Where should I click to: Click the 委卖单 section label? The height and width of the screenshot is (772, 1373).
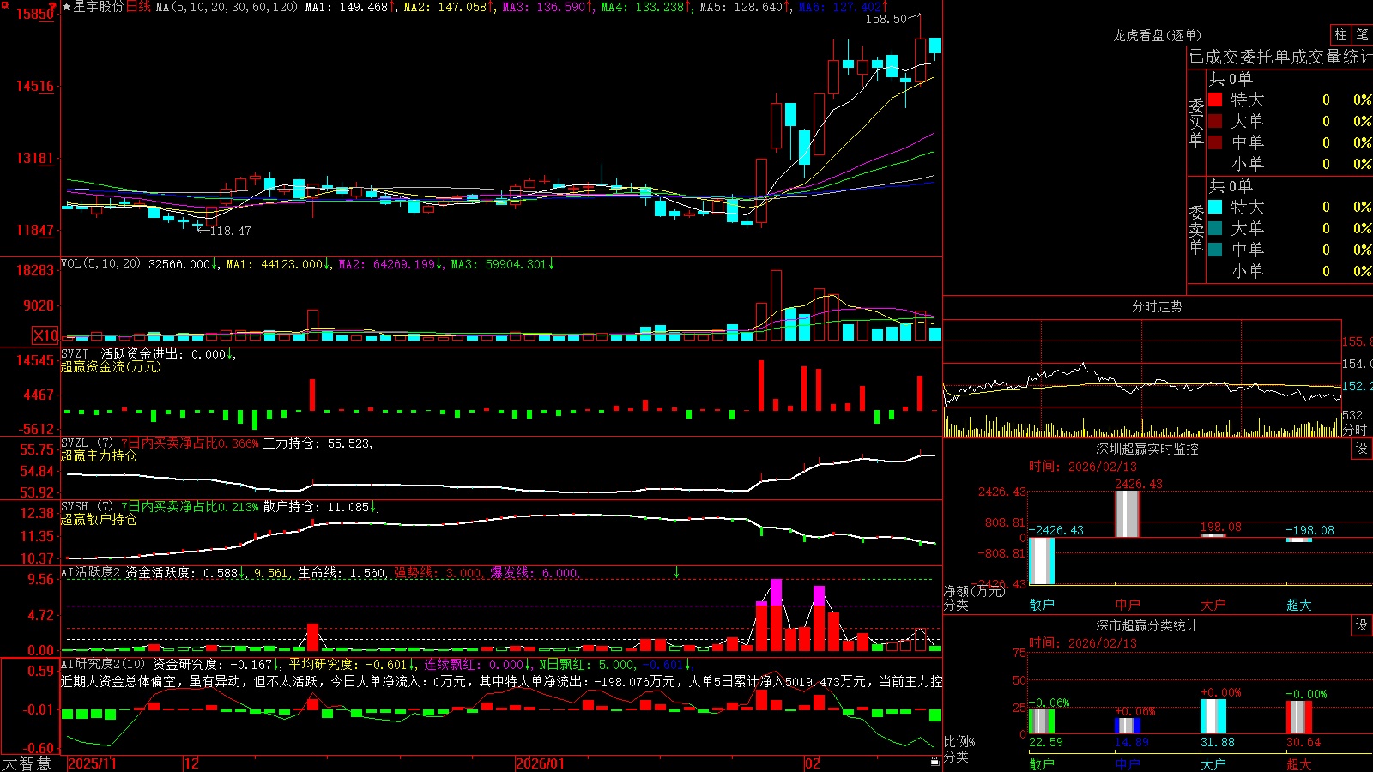tap(1196, 230)
